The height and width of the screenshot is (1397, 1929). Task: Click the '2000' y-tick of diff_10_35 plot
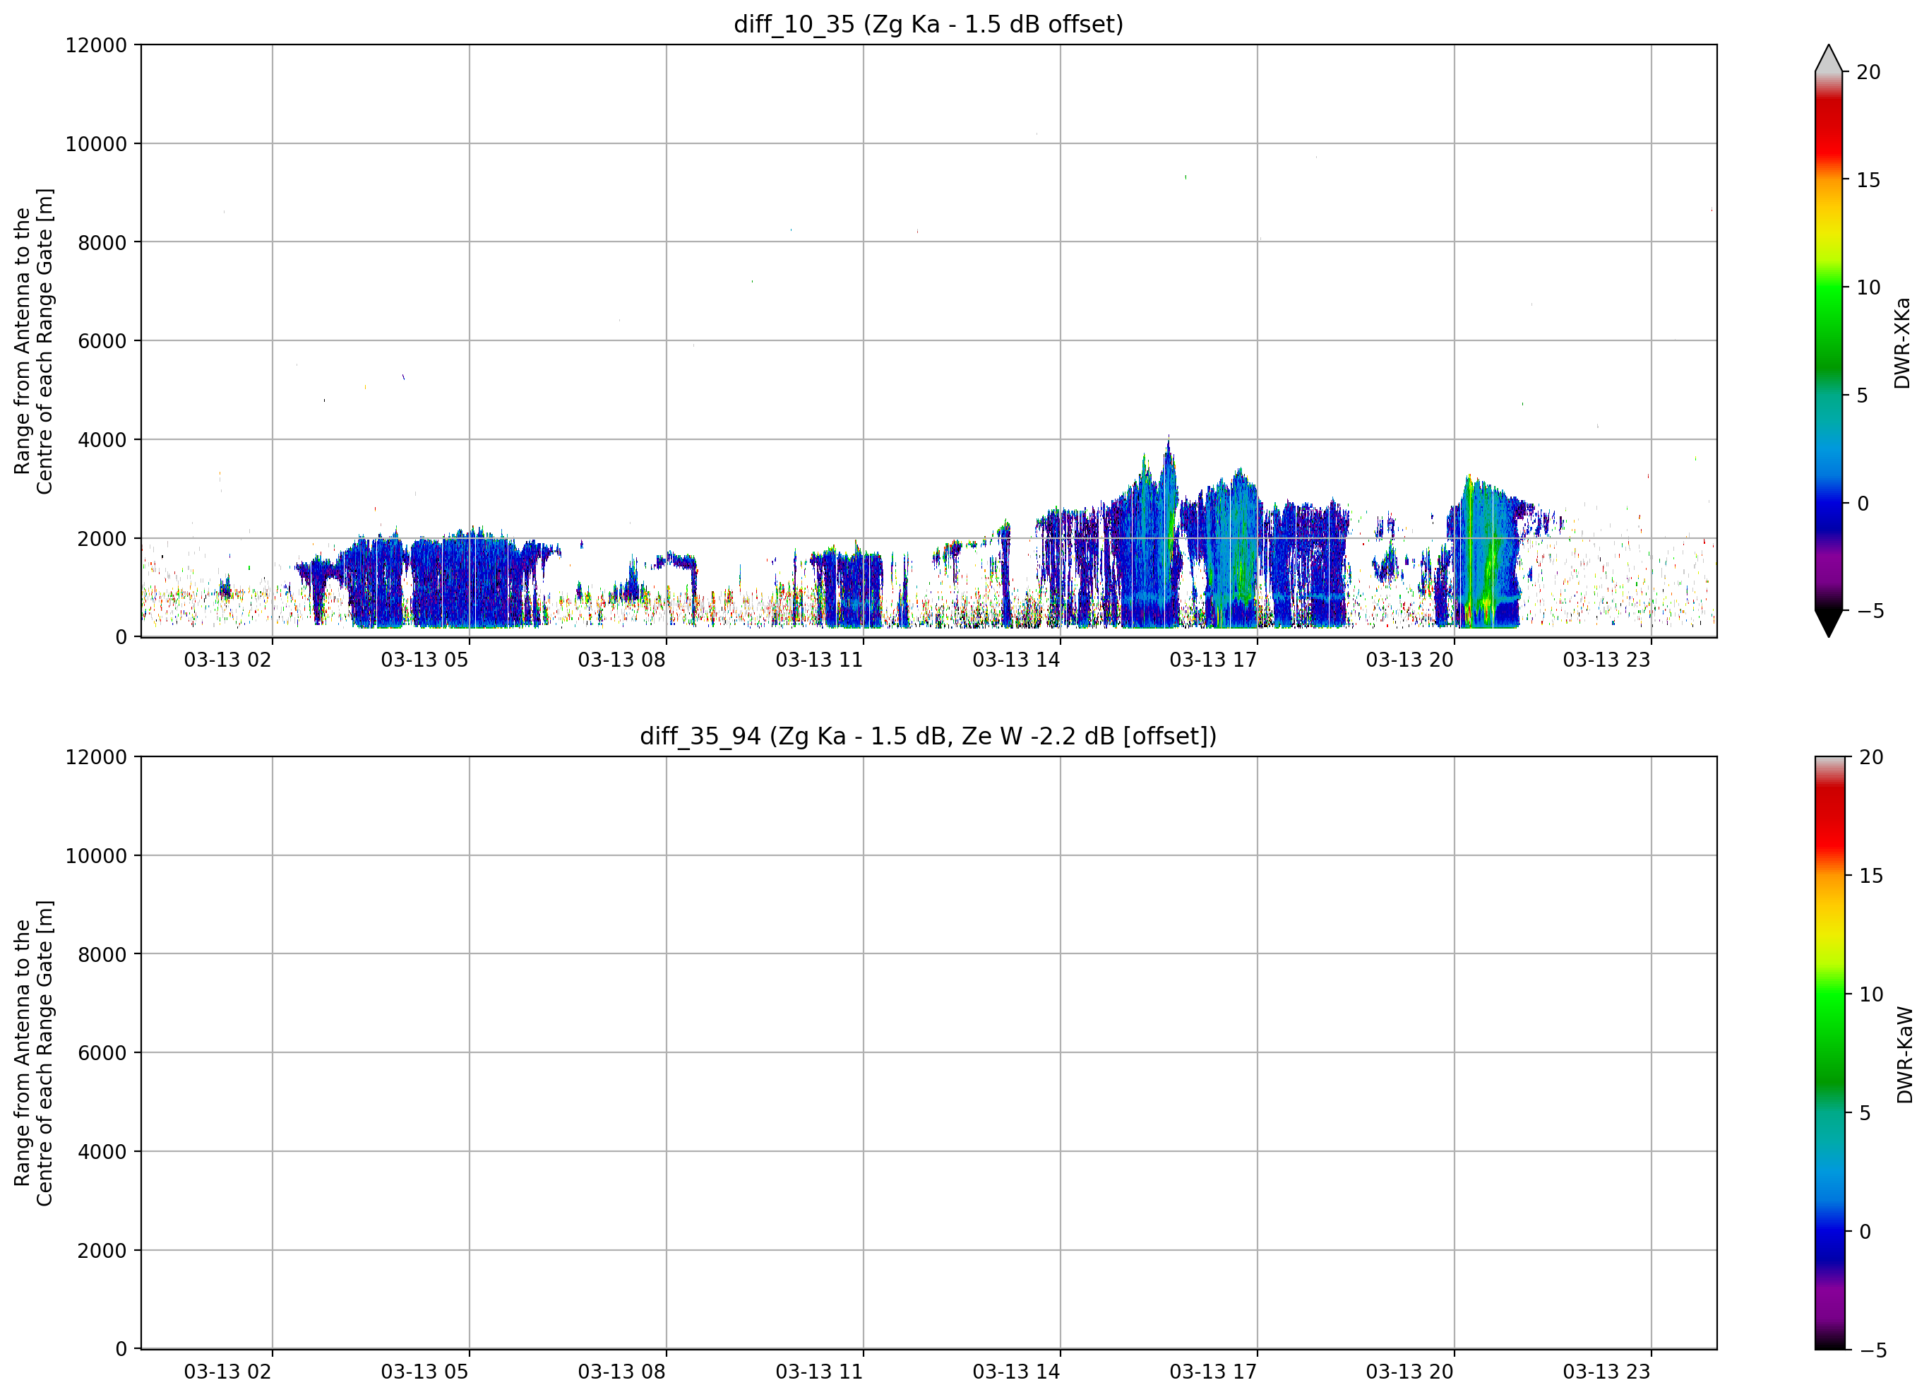tap(102, 539)
